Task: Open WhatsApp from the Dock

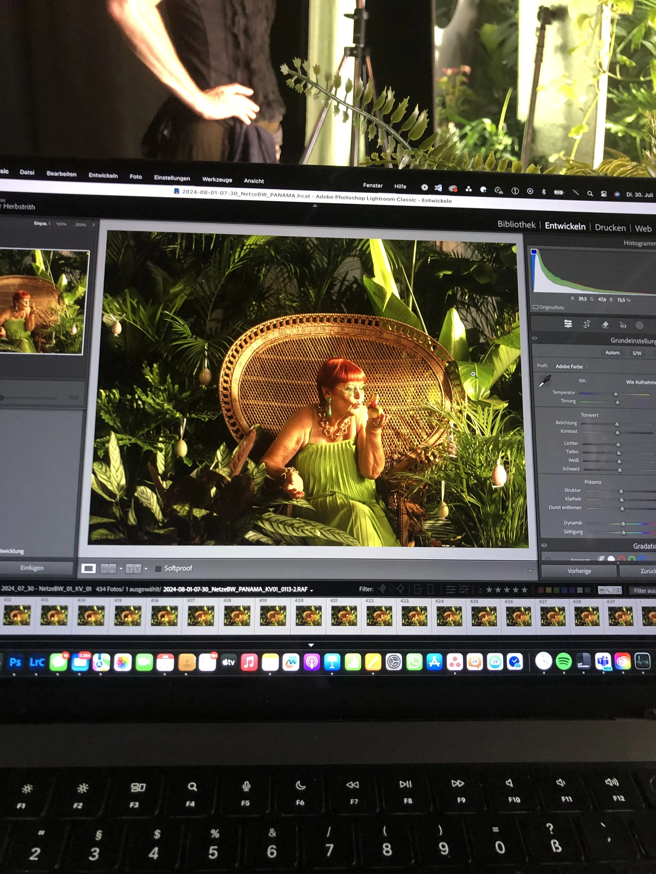Action: pyautogui.click(x=414, y=662)
